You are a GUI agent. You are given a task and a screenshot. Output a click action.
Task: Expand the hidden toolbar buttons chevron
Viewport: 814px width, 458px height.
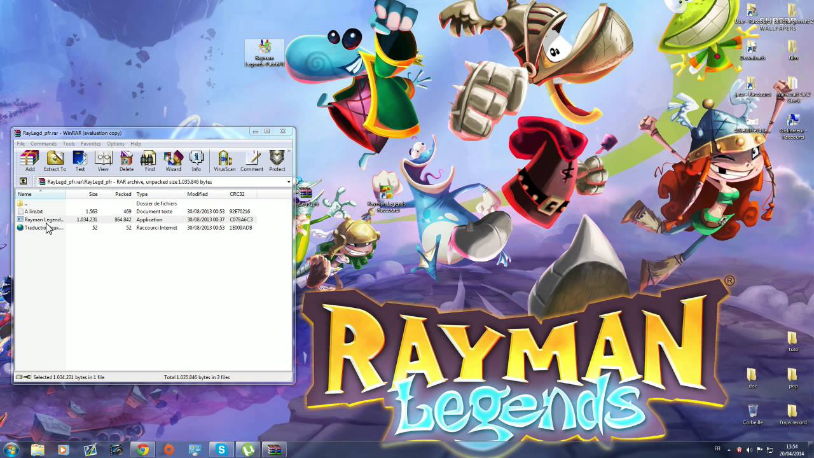(289, 152)
